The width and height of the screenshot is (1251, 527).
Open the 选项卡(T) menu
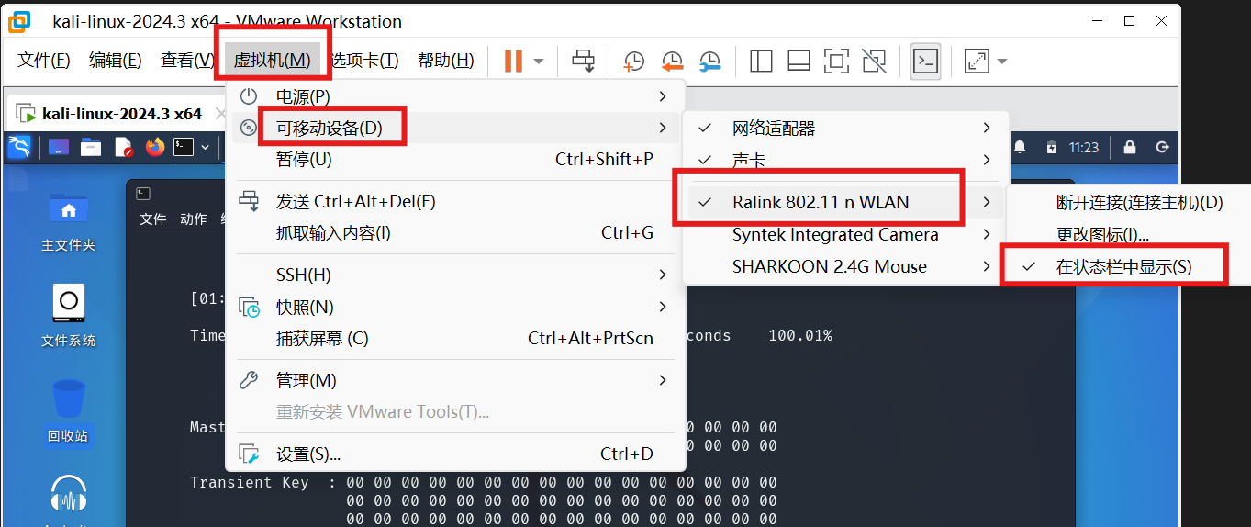click(x=364, y=61)
